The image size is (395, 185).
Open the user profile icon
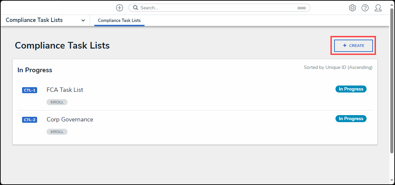[378, 8]
